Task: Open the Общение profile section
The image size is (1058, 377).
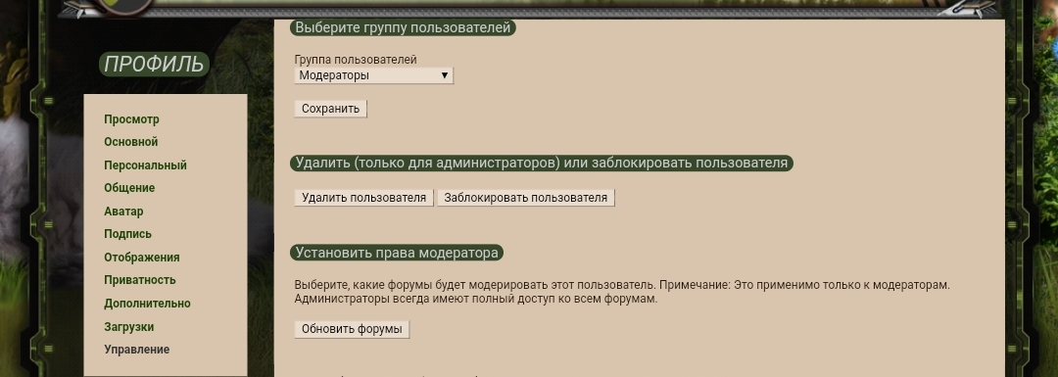Action: click(x=129, y=188)
